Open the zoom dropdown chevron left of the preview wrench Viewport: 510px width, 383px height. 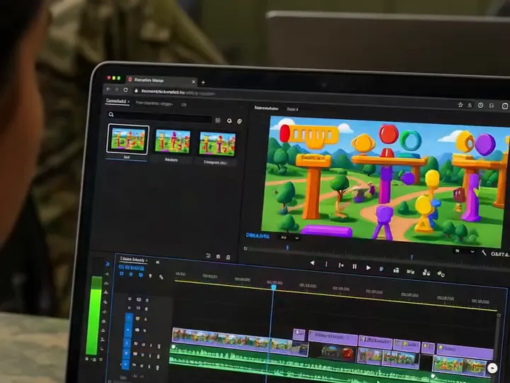472,251
